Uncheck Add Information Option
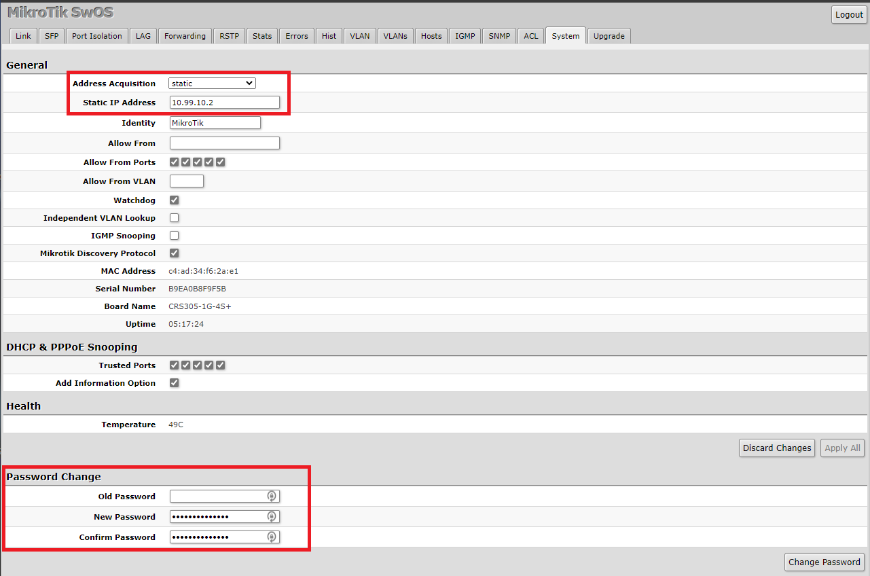Viewport: 870px width, 576px height. click(175, 383)
